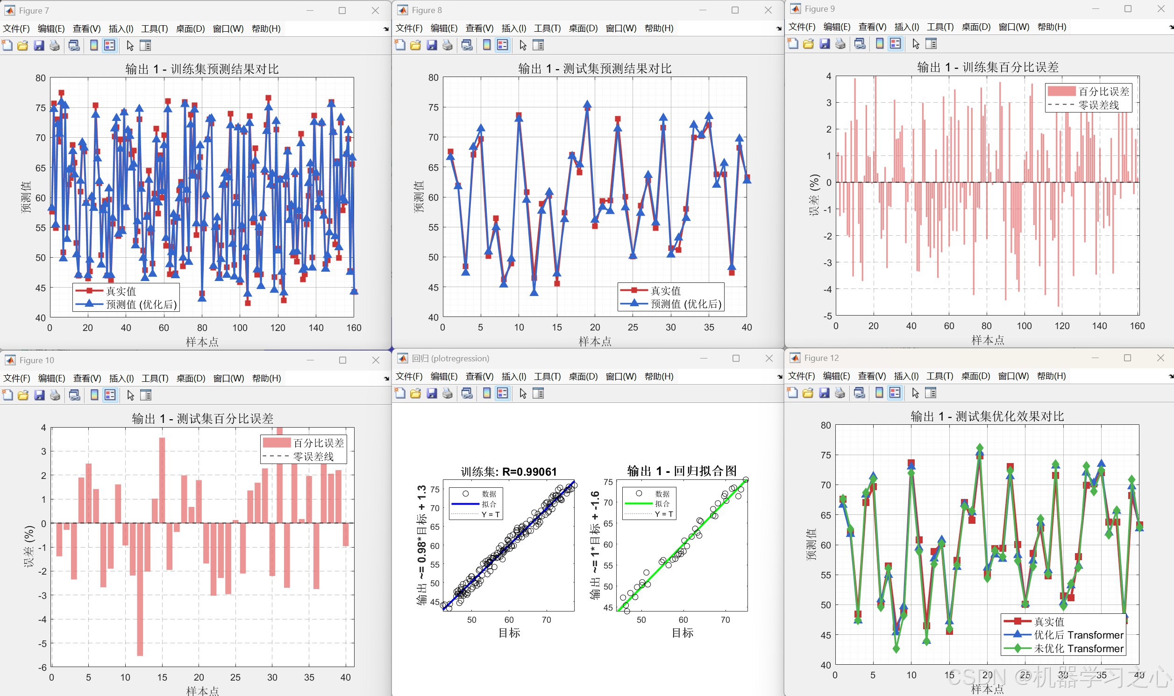Click dock arrow at right of Figure 7 menubar
Screen dimensions: 1174x696
point(386,29)
